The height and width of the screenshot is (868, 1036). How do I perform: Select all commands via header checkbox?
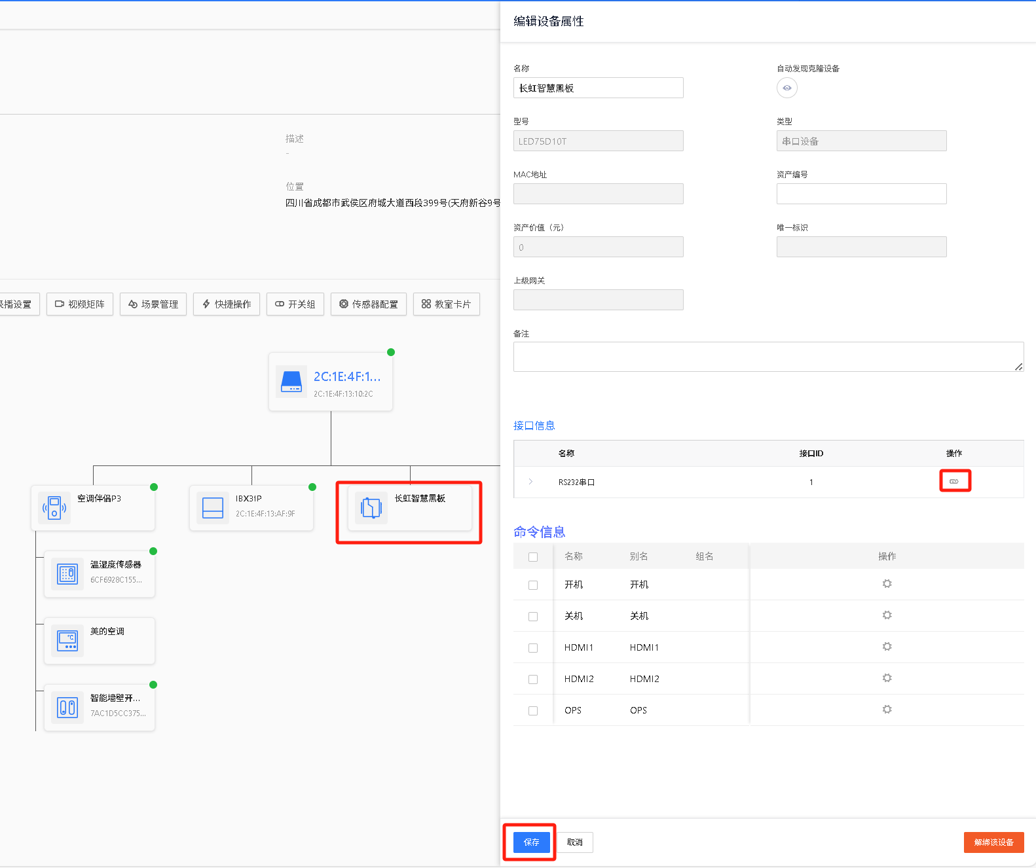pos(533,557)
